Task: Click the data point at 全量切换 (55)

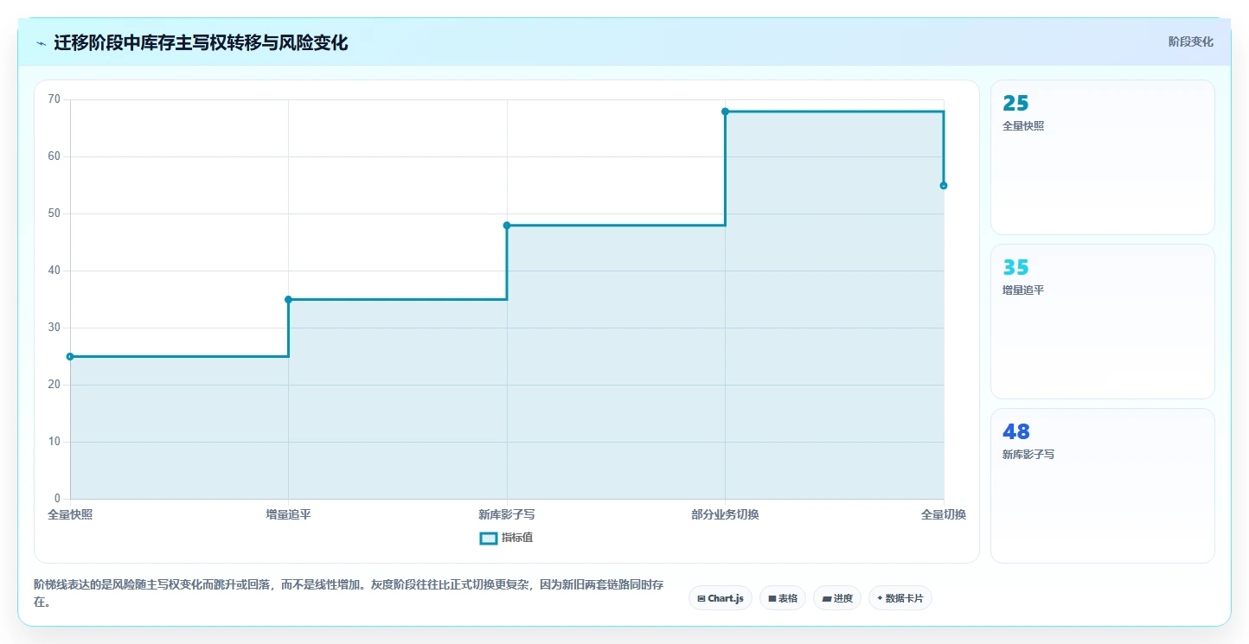Action: coord(944,186)
